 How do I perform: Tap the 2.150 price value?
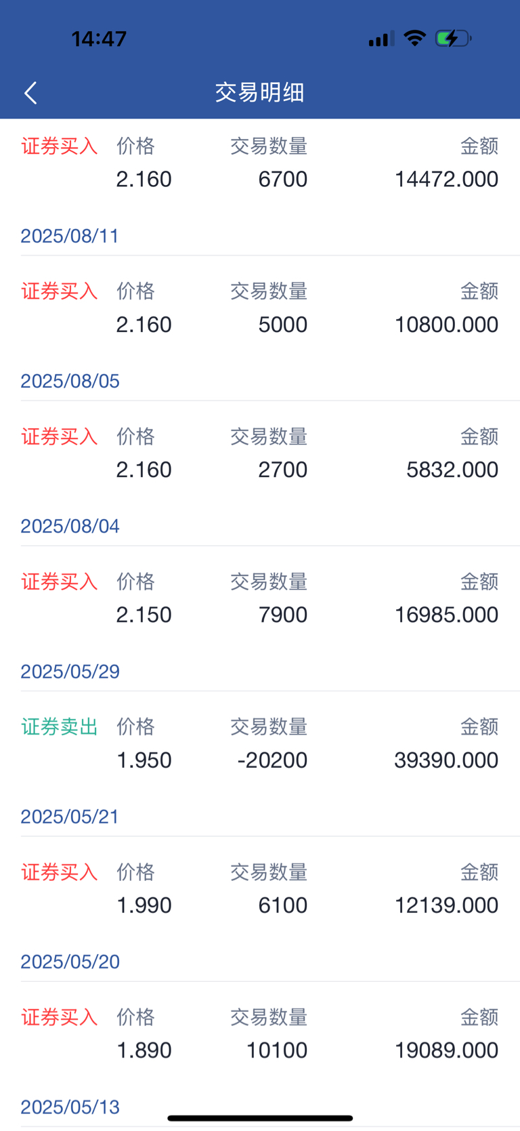coord(144,615)
